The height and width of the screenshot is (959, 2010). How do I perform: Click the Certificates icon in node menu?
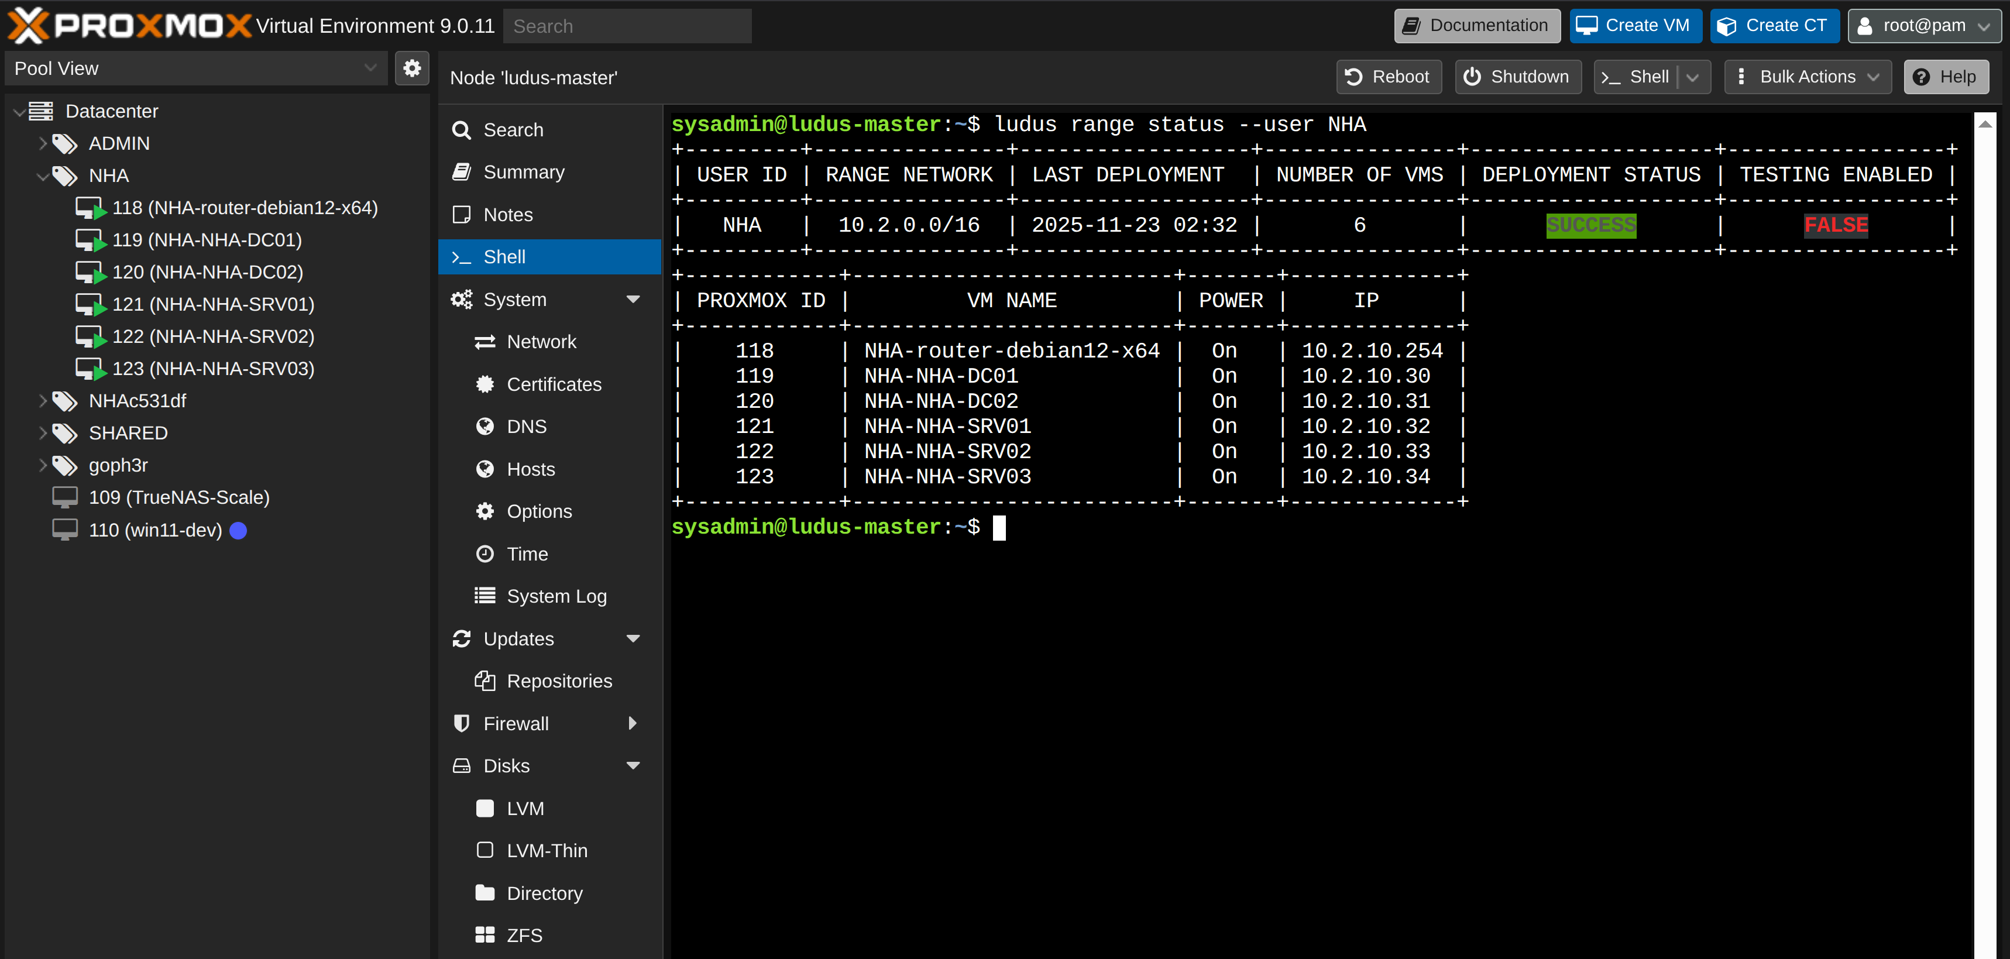click(x=485, y=384)
